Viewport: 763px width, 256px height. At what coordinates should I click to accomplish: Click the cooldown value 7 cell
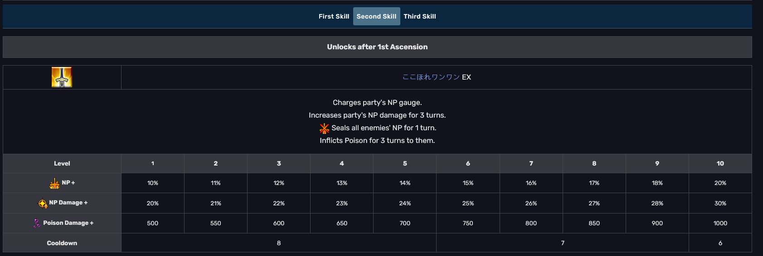[x=563, y=243]
